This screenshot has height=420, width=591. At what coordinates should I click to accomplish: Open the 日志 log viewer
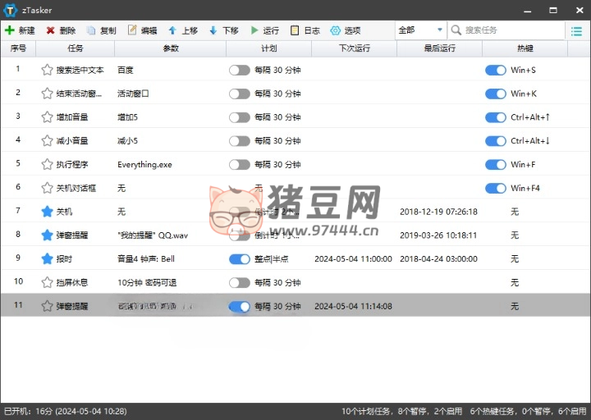coord(295,30)
